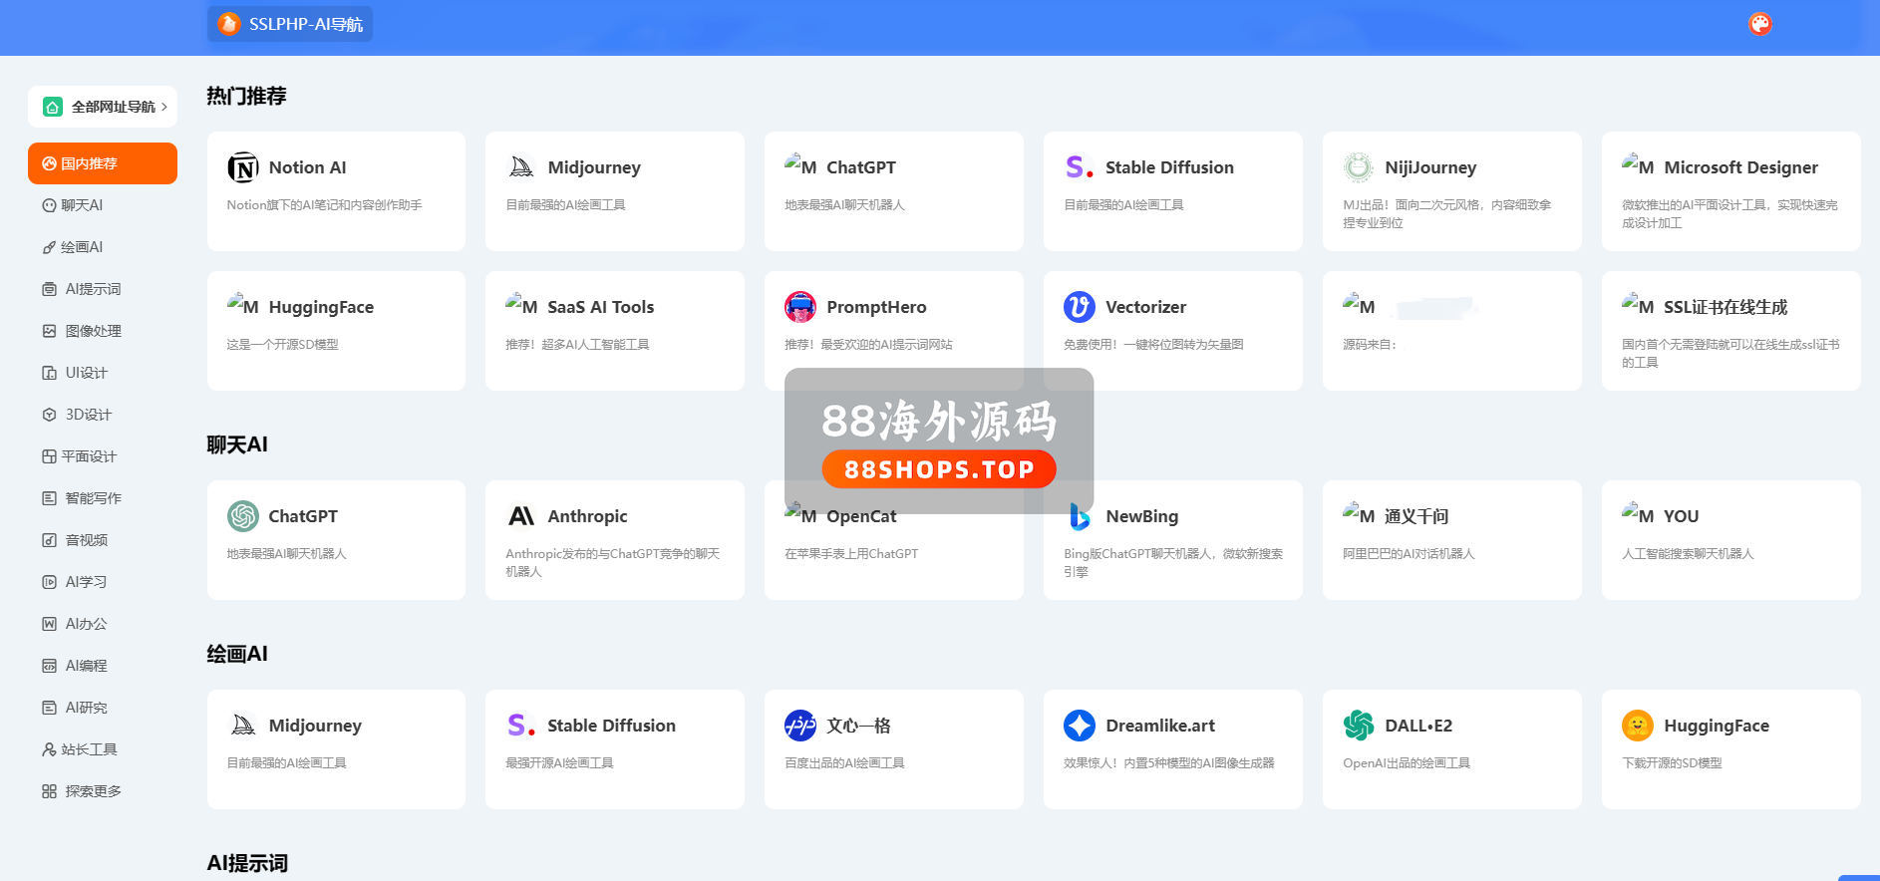Go to the 聊天AI sidebar category

[x=82, y=205]
